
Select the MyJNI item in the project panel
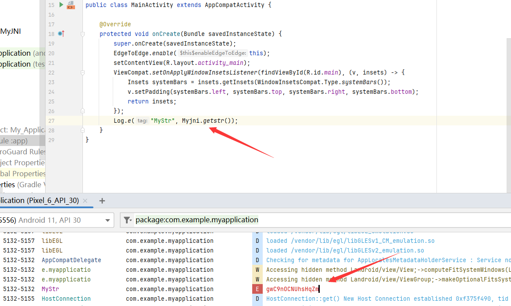(11, 32)
